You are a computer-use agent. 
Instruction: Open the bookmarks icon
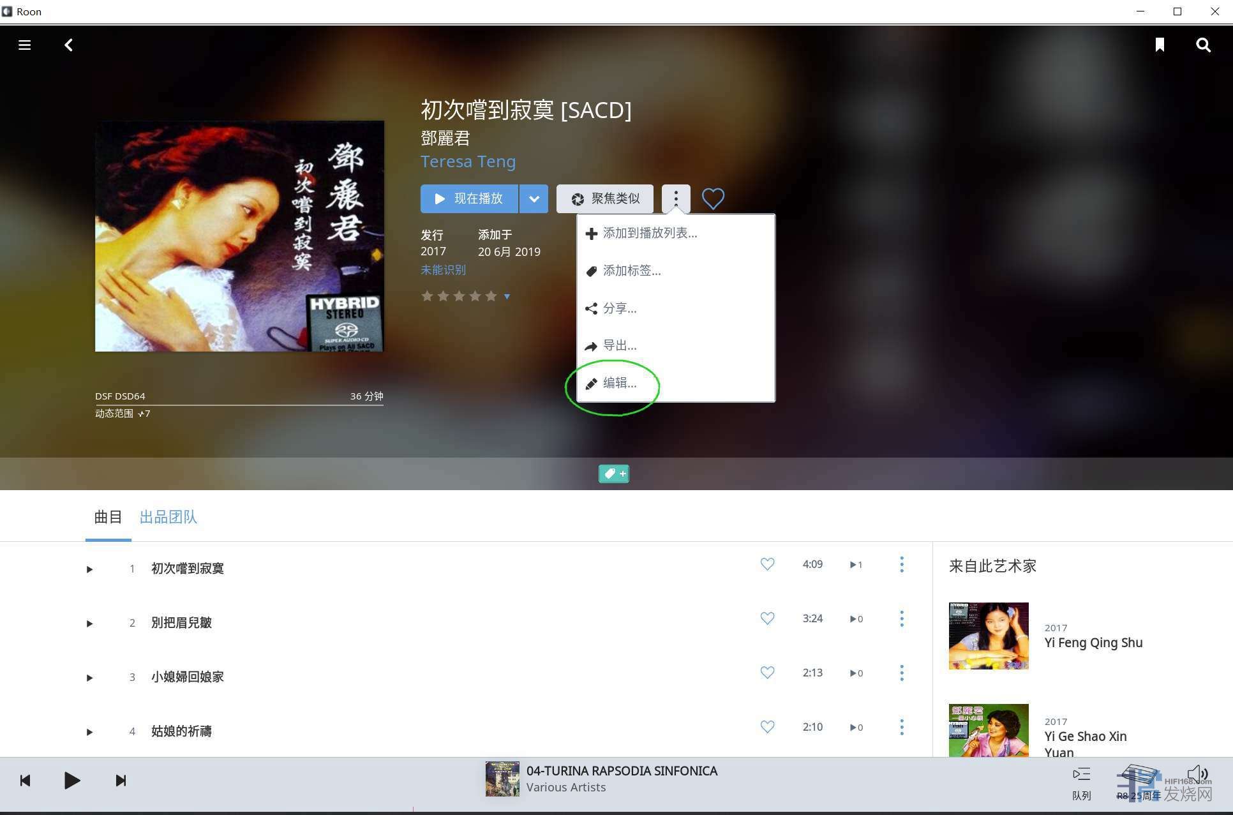(x=1159, y=45)
